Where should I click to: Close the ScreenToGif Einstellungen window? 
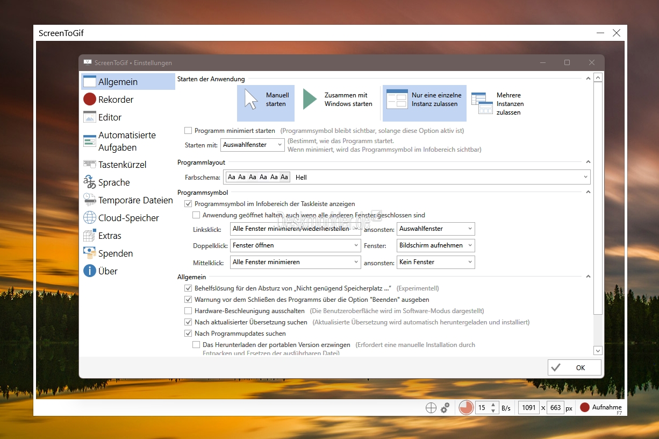tap(592, 62)
